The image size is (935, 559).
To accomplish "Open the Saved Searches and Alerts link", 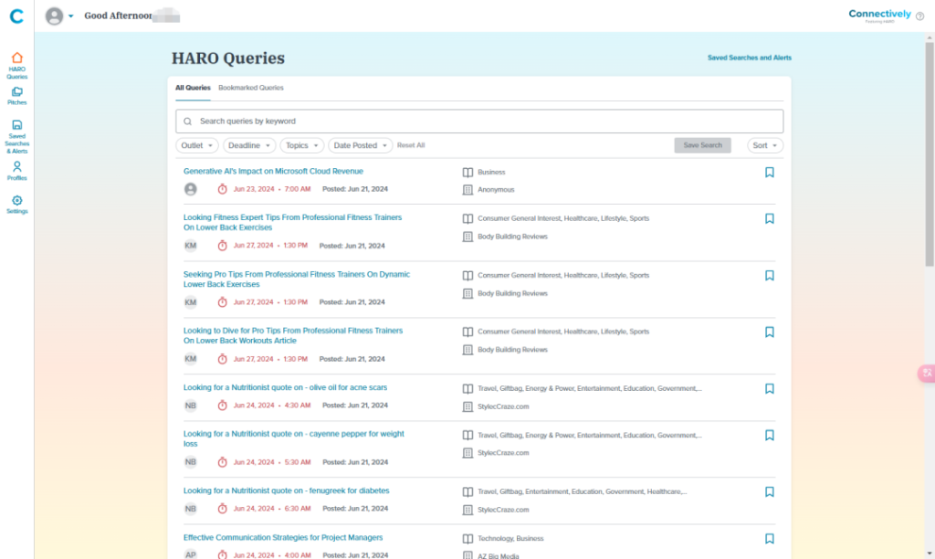I will tap(750, 58).
